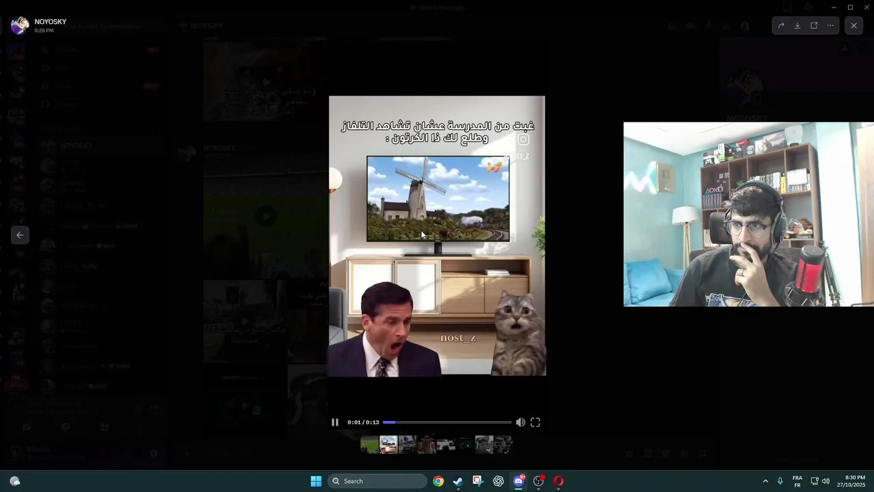The height and width of the screenshot is (492, 874).
Task: Open weather widget in taskbar corner
Action: click(x=15, y=481)
